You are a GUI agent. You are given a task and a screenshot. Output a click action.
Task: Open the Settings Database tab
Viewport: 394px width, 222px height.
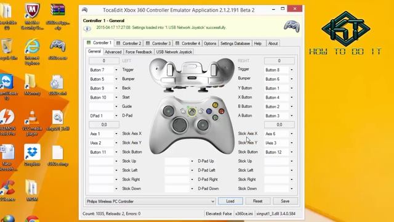235,43
